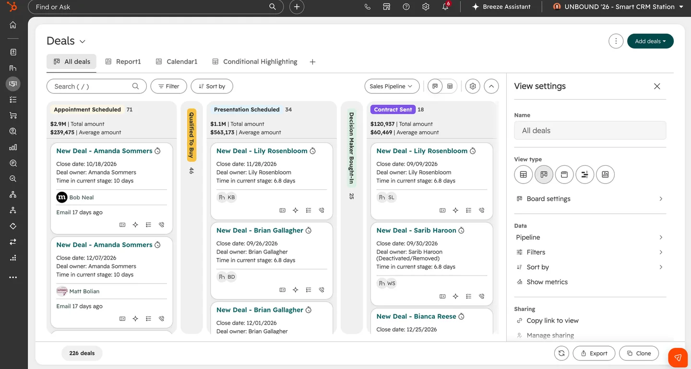
Task: Click the call icon on the KB deal card
Action: 322,210
